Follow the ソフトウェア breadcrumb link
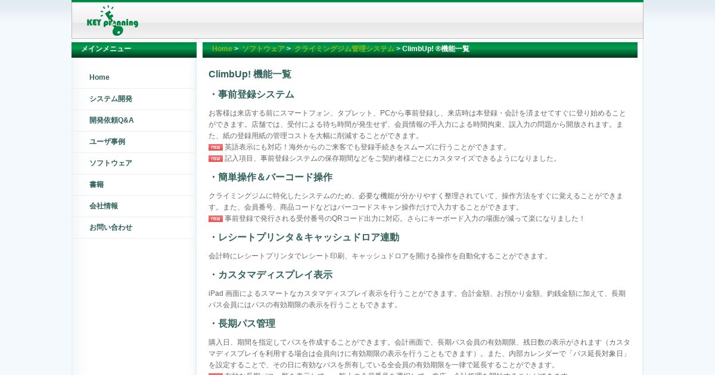Screen dimensions: 715x375 point(263,49)
